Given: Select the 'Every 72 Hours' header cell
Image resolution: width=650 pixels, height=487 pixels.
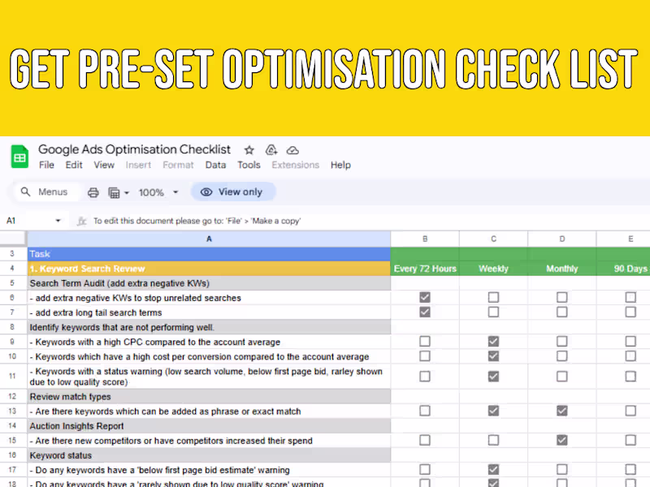Looking at the screenshot, I should pos(425,269).
